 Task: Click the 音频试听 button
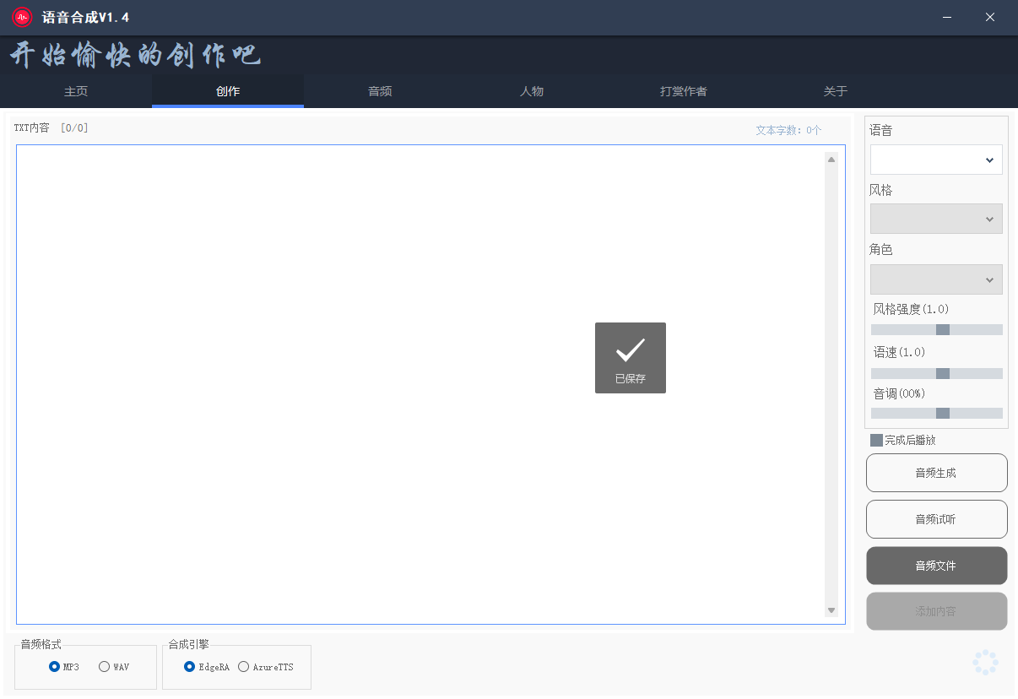937,519
